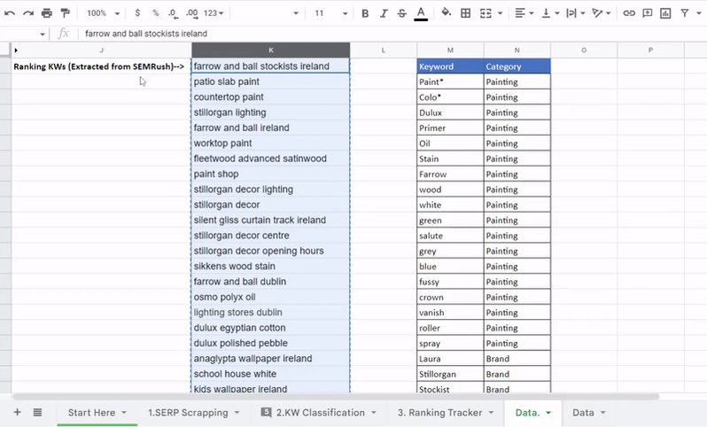Select cell 'fleetwood advanced satinwood'

(x=270, y=159)
